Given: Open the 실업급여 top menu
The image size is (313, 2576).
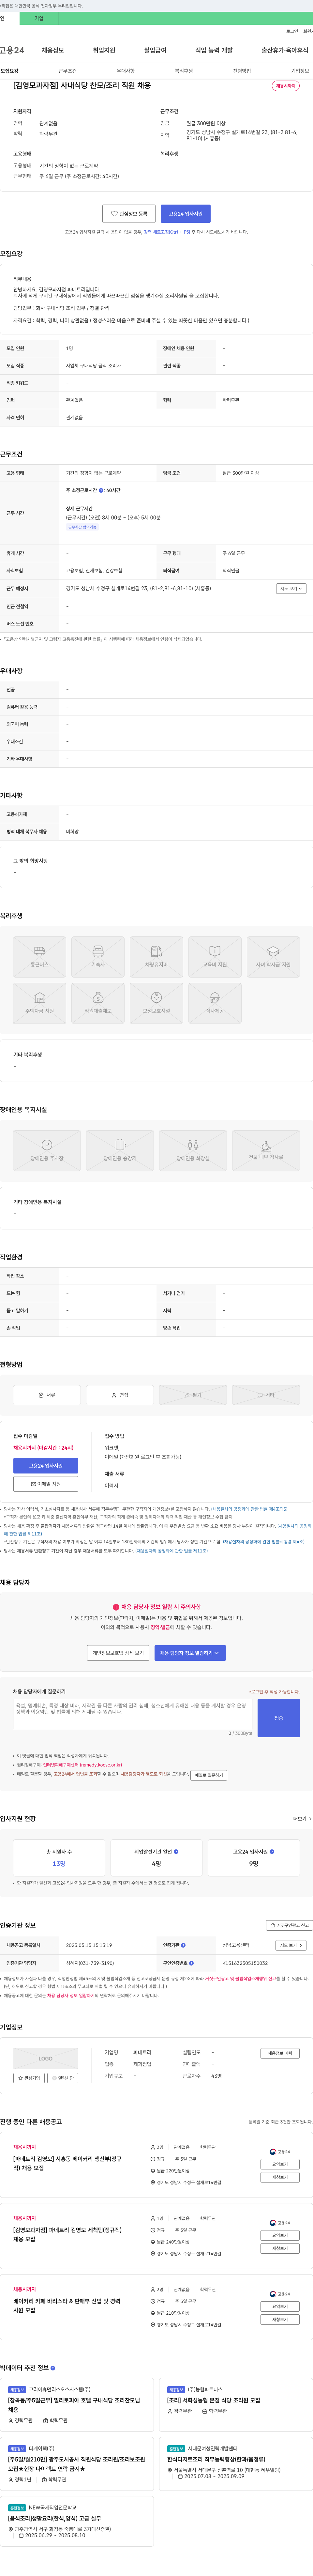Looking at the screenshot, I should 155,50.
